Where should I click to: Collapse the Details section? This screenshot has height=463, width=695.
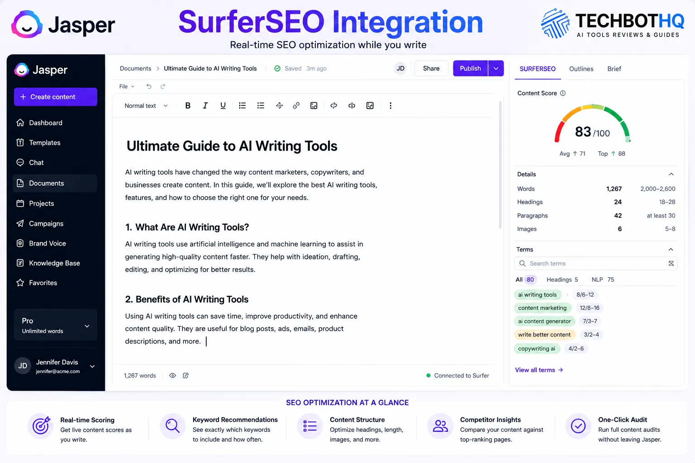671,174
